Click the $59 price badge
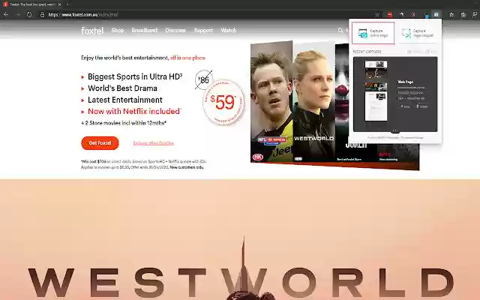The image size is (480, 300). pyautogui.click(x=223, y=102)
